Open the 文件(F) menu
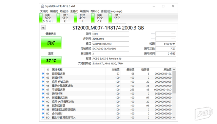Viewport: 217px width, 124px height. 44,11
